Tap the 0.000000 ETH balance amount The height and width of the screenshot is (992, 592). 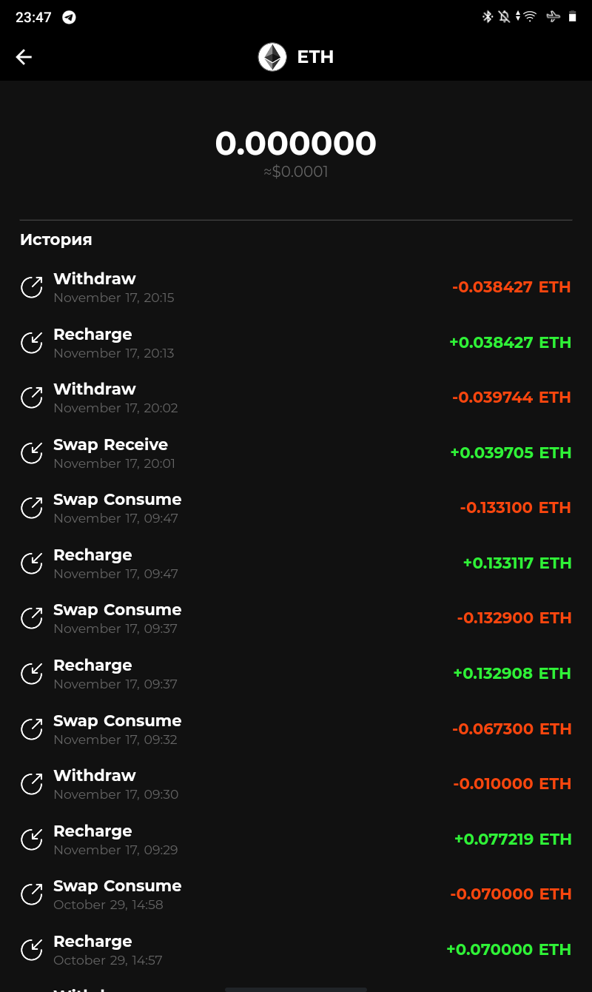pyautogui.click(x=296, y=144)
